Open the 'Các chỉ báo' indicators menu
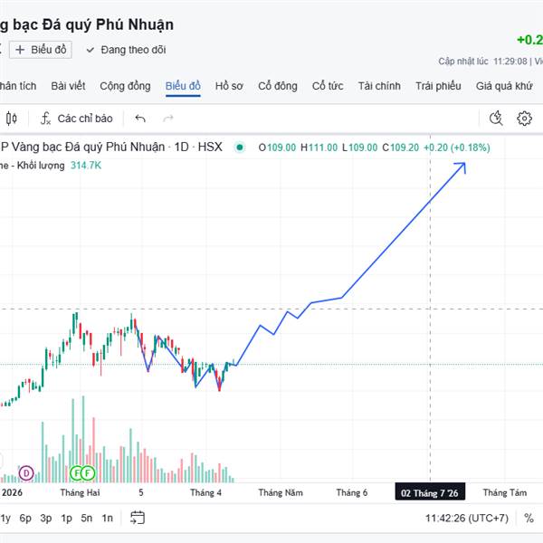 coord(76,118)
